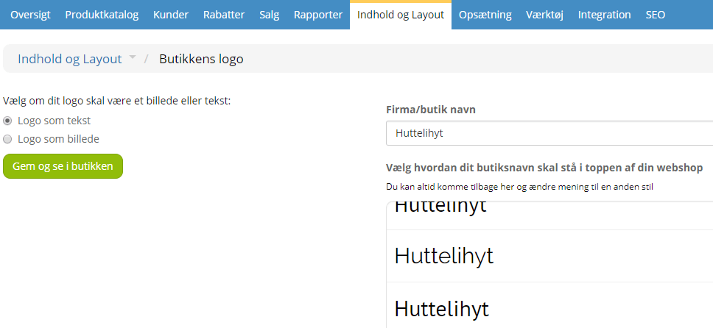Choose the partially hidden top Huttelihyt style

(x=549, y=215)
